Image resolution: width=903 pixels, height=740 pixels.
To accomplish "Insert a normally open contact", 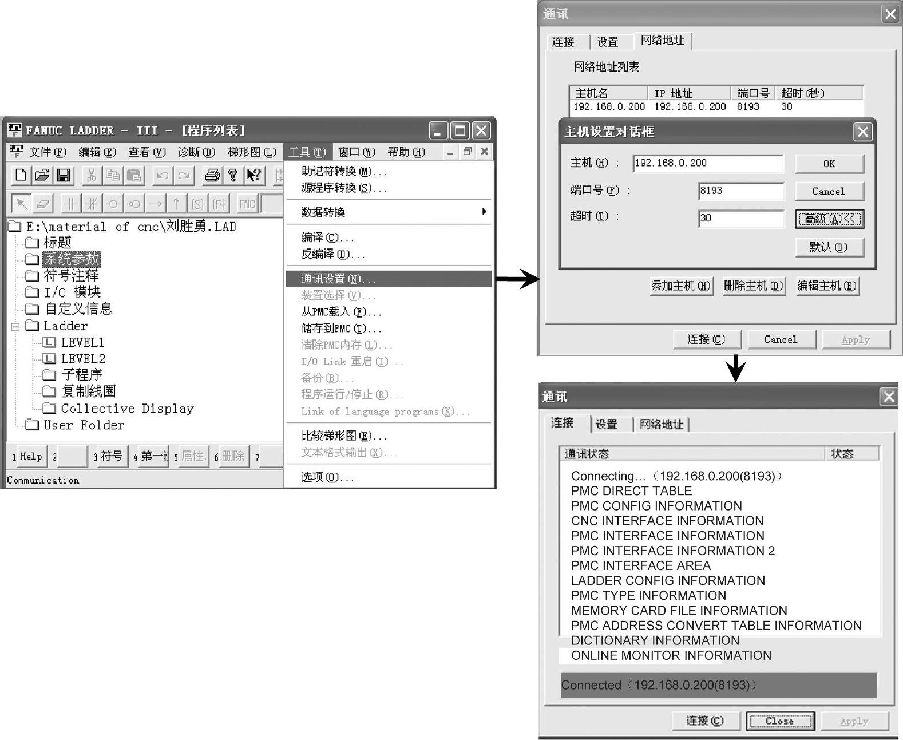I will 71,204.
